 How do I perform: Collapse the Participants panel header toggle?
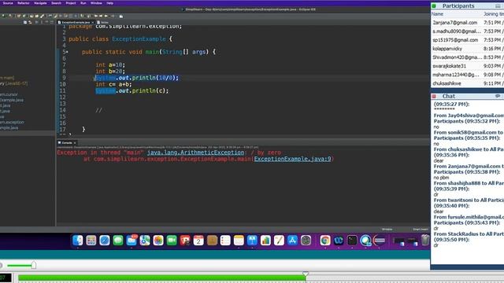(434, 6)
